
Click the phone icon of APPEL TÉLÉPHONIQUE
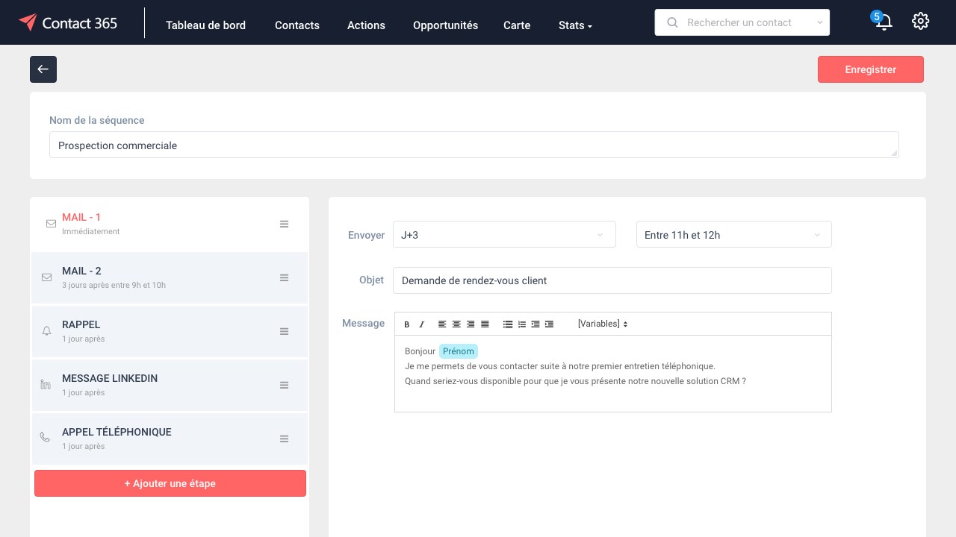(46, 438)
